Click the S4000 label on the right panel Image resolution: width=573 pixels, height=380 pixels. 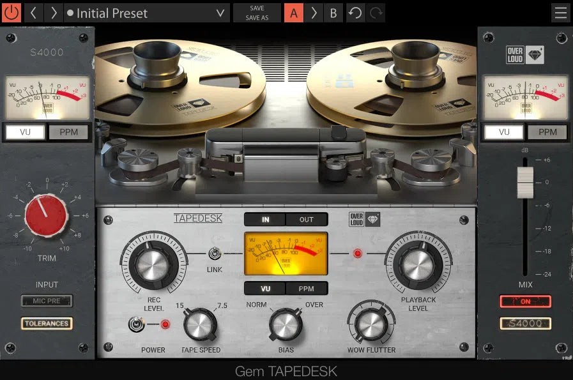(524, 324)
